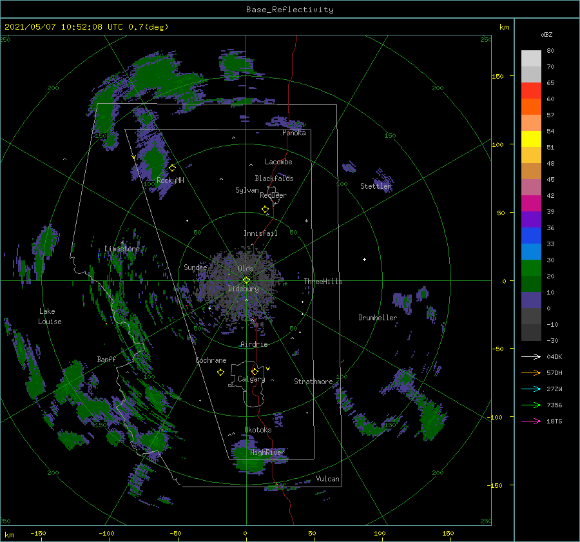
Task: Click the Didsbury town label
Action: point(243,289)
